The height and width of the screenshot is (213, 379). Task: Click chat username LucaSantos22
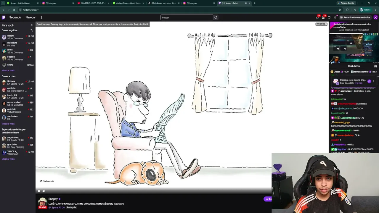coord(348,118)
